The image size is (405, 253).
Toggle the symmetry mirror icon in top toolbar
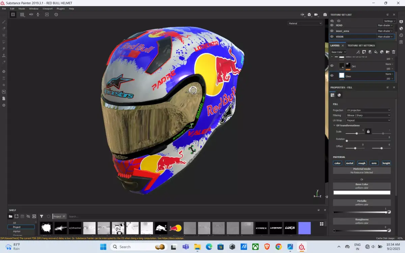pos(31,15)
